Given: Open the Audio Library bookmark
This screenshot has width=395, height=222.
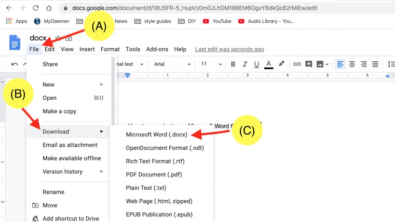Looking at the screenshot, I should click(x=266, y=21).
